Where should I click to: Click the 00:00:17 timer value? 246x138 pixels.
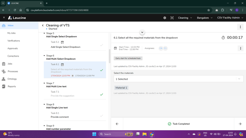pyautogui.click(x=235, y=37)
